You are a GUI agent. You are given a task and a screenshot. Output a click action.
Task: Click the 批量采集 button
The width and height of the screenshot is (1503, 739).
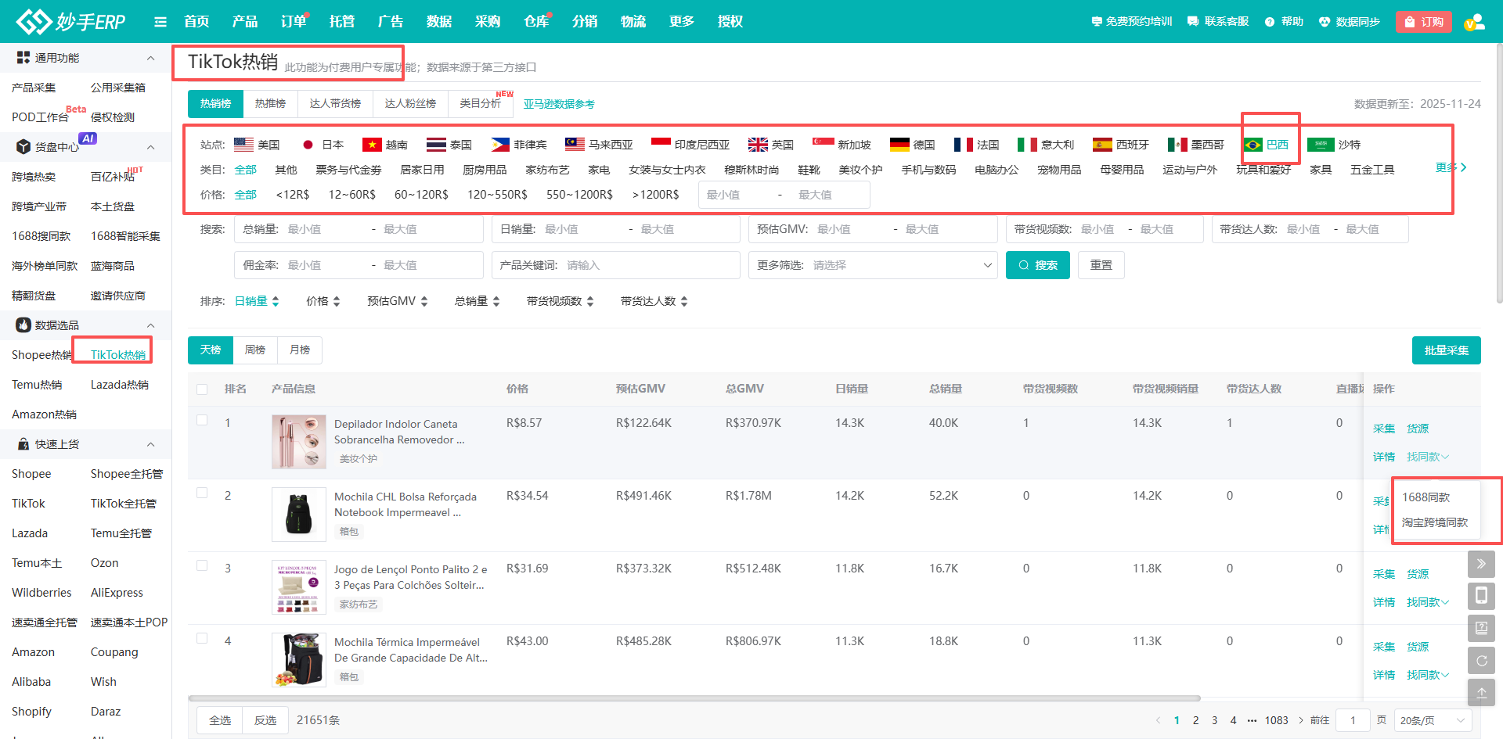click(x=1446, y=350)
